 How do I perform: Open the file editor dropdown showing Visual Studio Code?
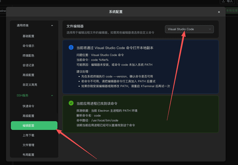click(189, 29)
